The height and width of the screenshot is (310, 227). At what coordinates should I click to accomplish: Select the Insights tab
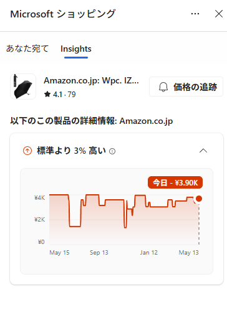(76, 49)
